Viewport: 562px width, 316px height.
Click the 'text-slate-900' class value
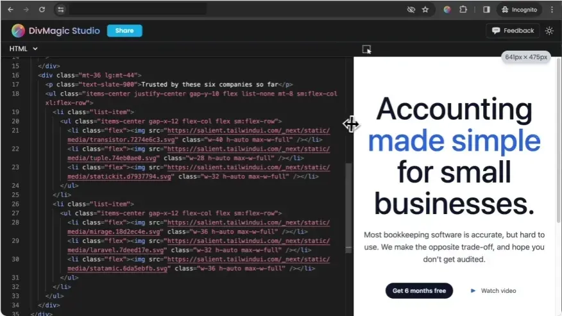tap(110, 85)
